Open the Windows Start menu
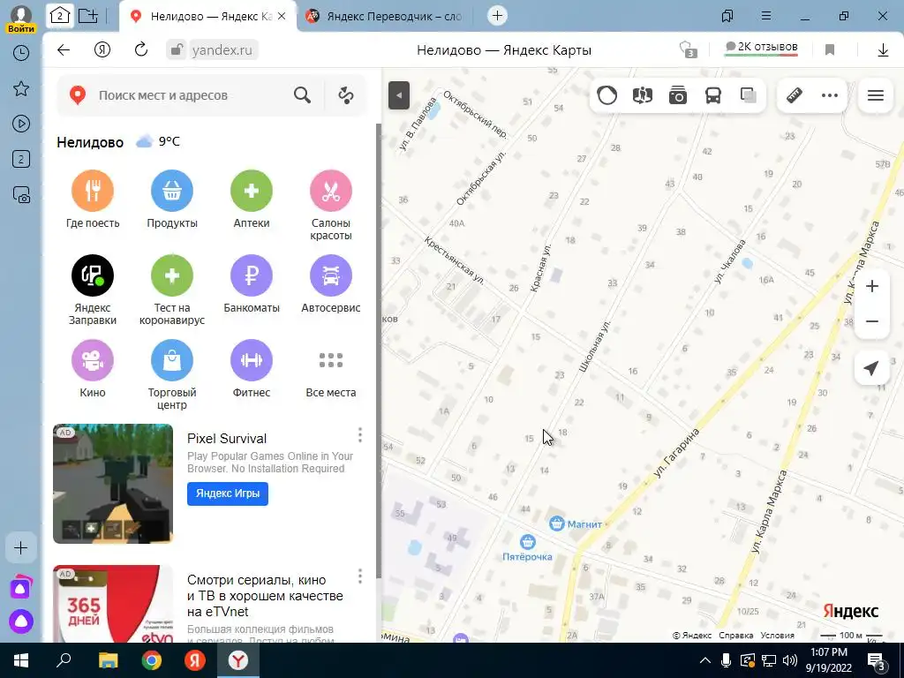904x678 pixels. click(x=21, y=660)
